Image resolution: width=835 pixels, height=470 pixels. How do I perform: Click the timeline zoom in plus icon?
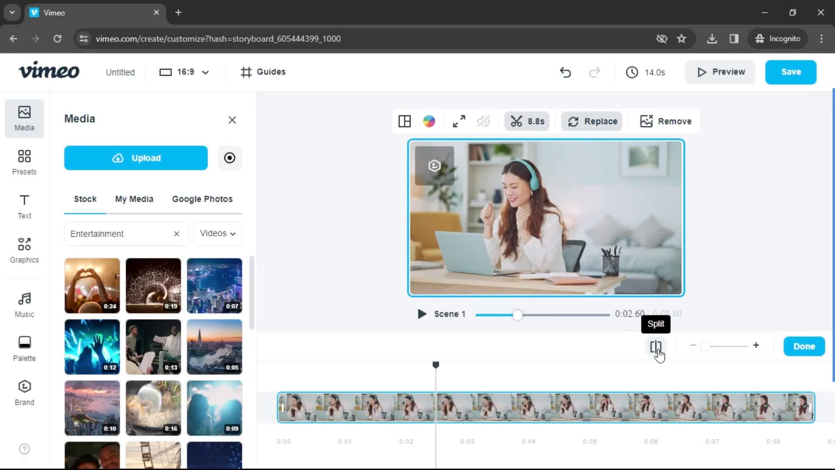click(756, 345)
